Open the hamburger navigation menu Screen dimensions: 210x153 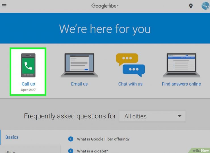[x=4, y=6]
